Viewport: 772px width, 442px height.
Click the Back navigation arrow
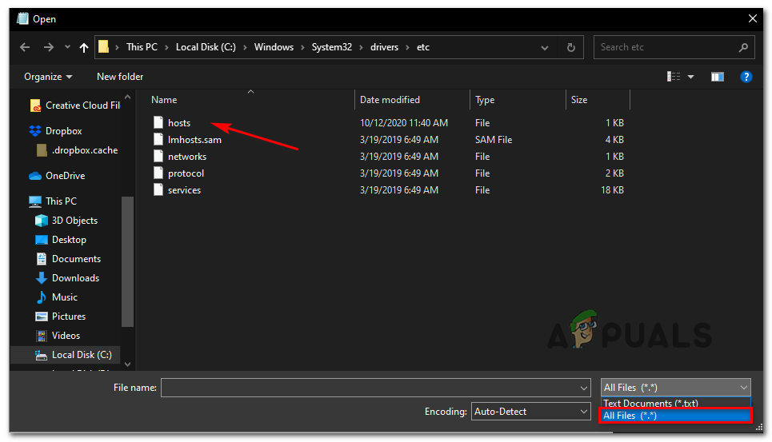coord(25,47)
